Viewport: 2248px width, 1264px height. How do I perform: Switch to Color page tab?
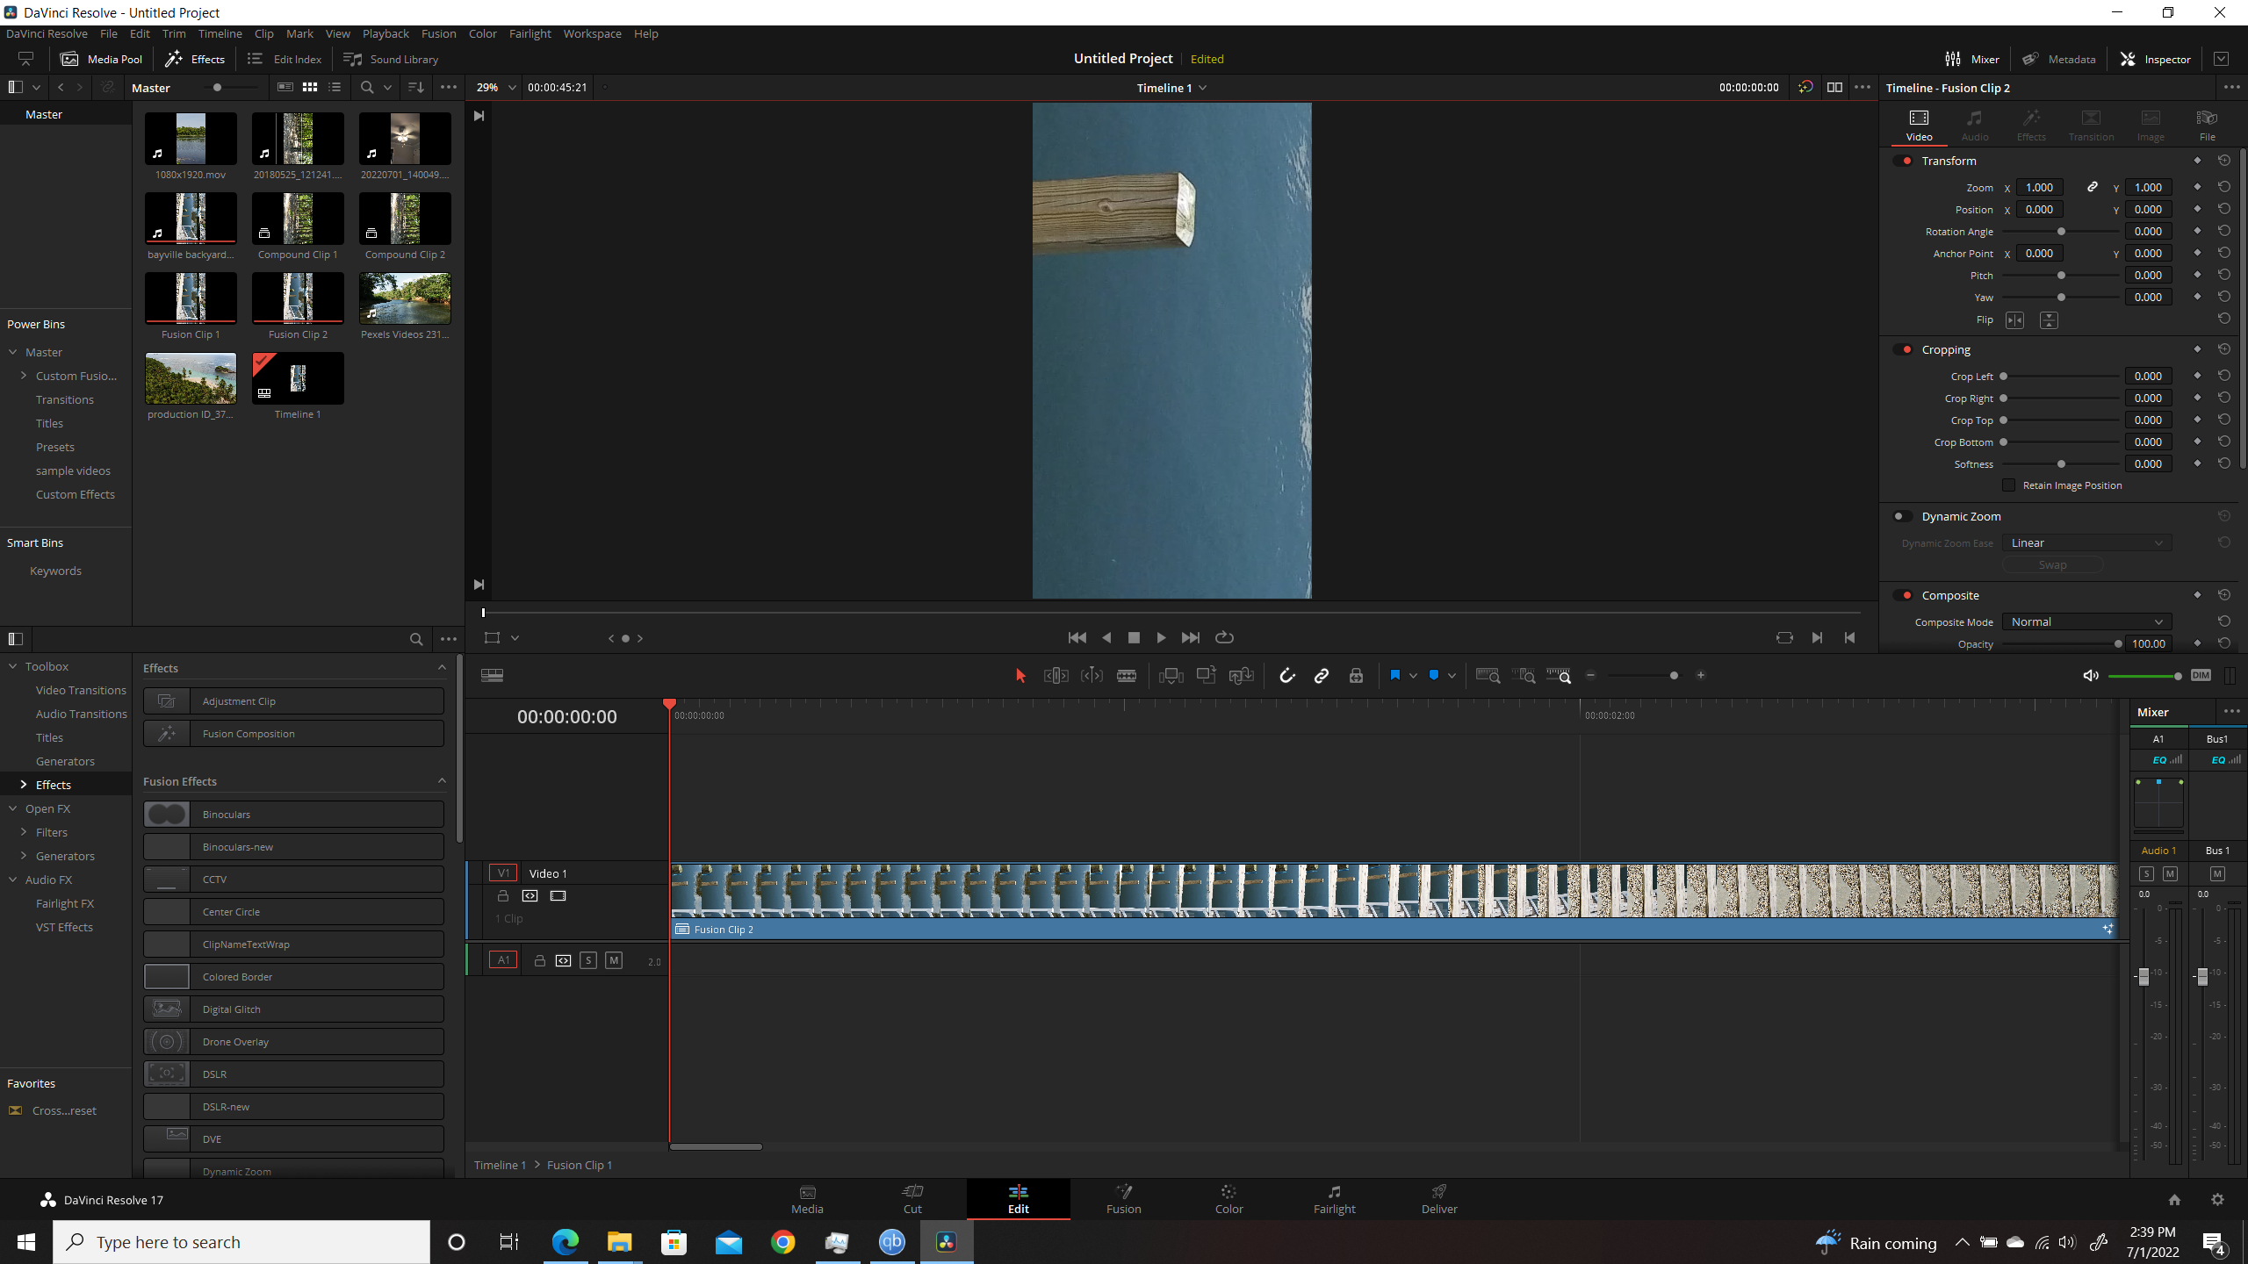coord(1228,1198)
